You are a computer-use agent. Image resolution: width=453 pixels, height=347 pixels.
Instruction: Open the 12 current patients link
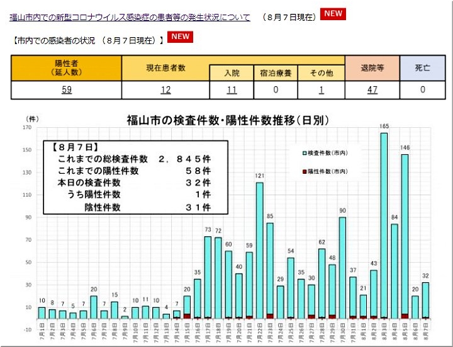(165, 90)
